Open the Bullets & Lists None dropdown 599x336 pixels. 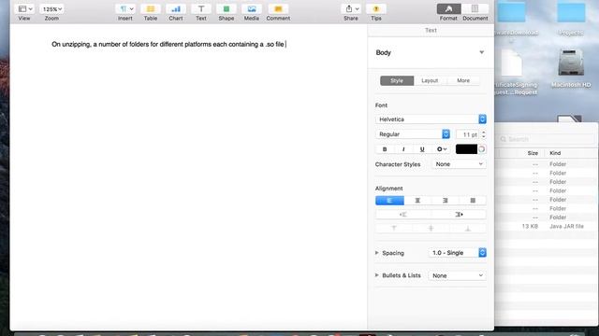pos(458,275)
